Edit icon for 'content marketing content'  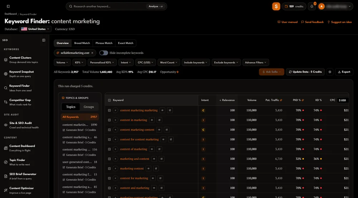pos(167,130)
